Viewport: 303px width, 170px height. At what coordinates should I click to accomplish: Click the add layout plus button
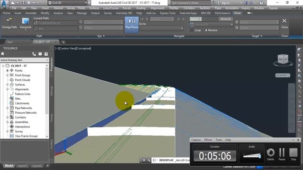coord(47,166)
